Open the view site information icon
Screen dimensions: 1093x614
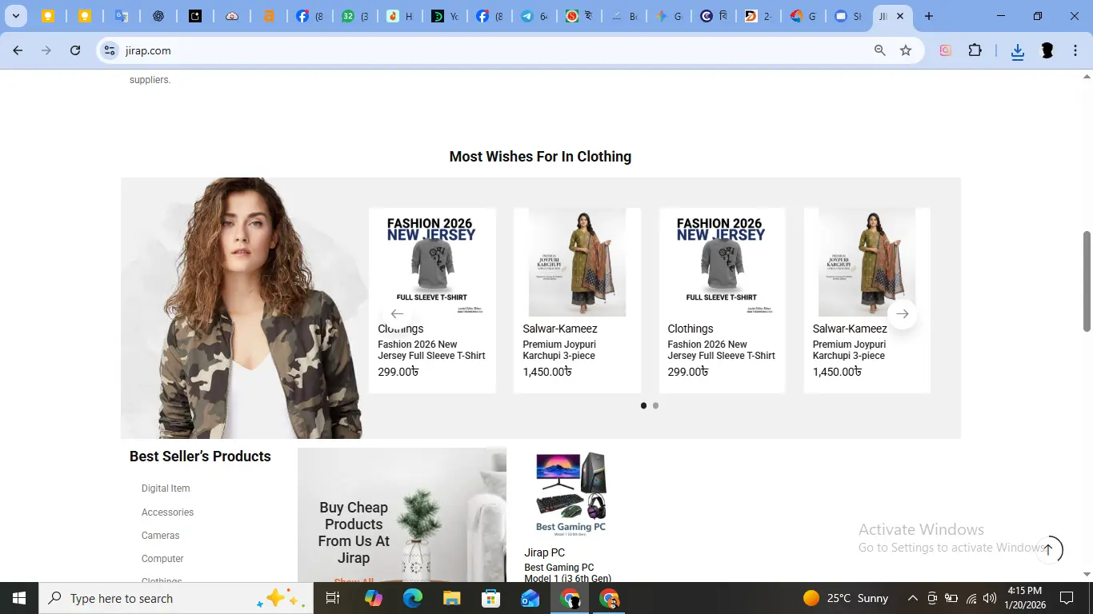click(110, 50)
